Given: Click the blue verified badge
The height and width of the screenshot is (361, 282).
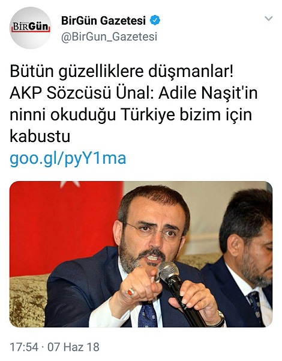Looking at the screenshot, I should [155, 20].
